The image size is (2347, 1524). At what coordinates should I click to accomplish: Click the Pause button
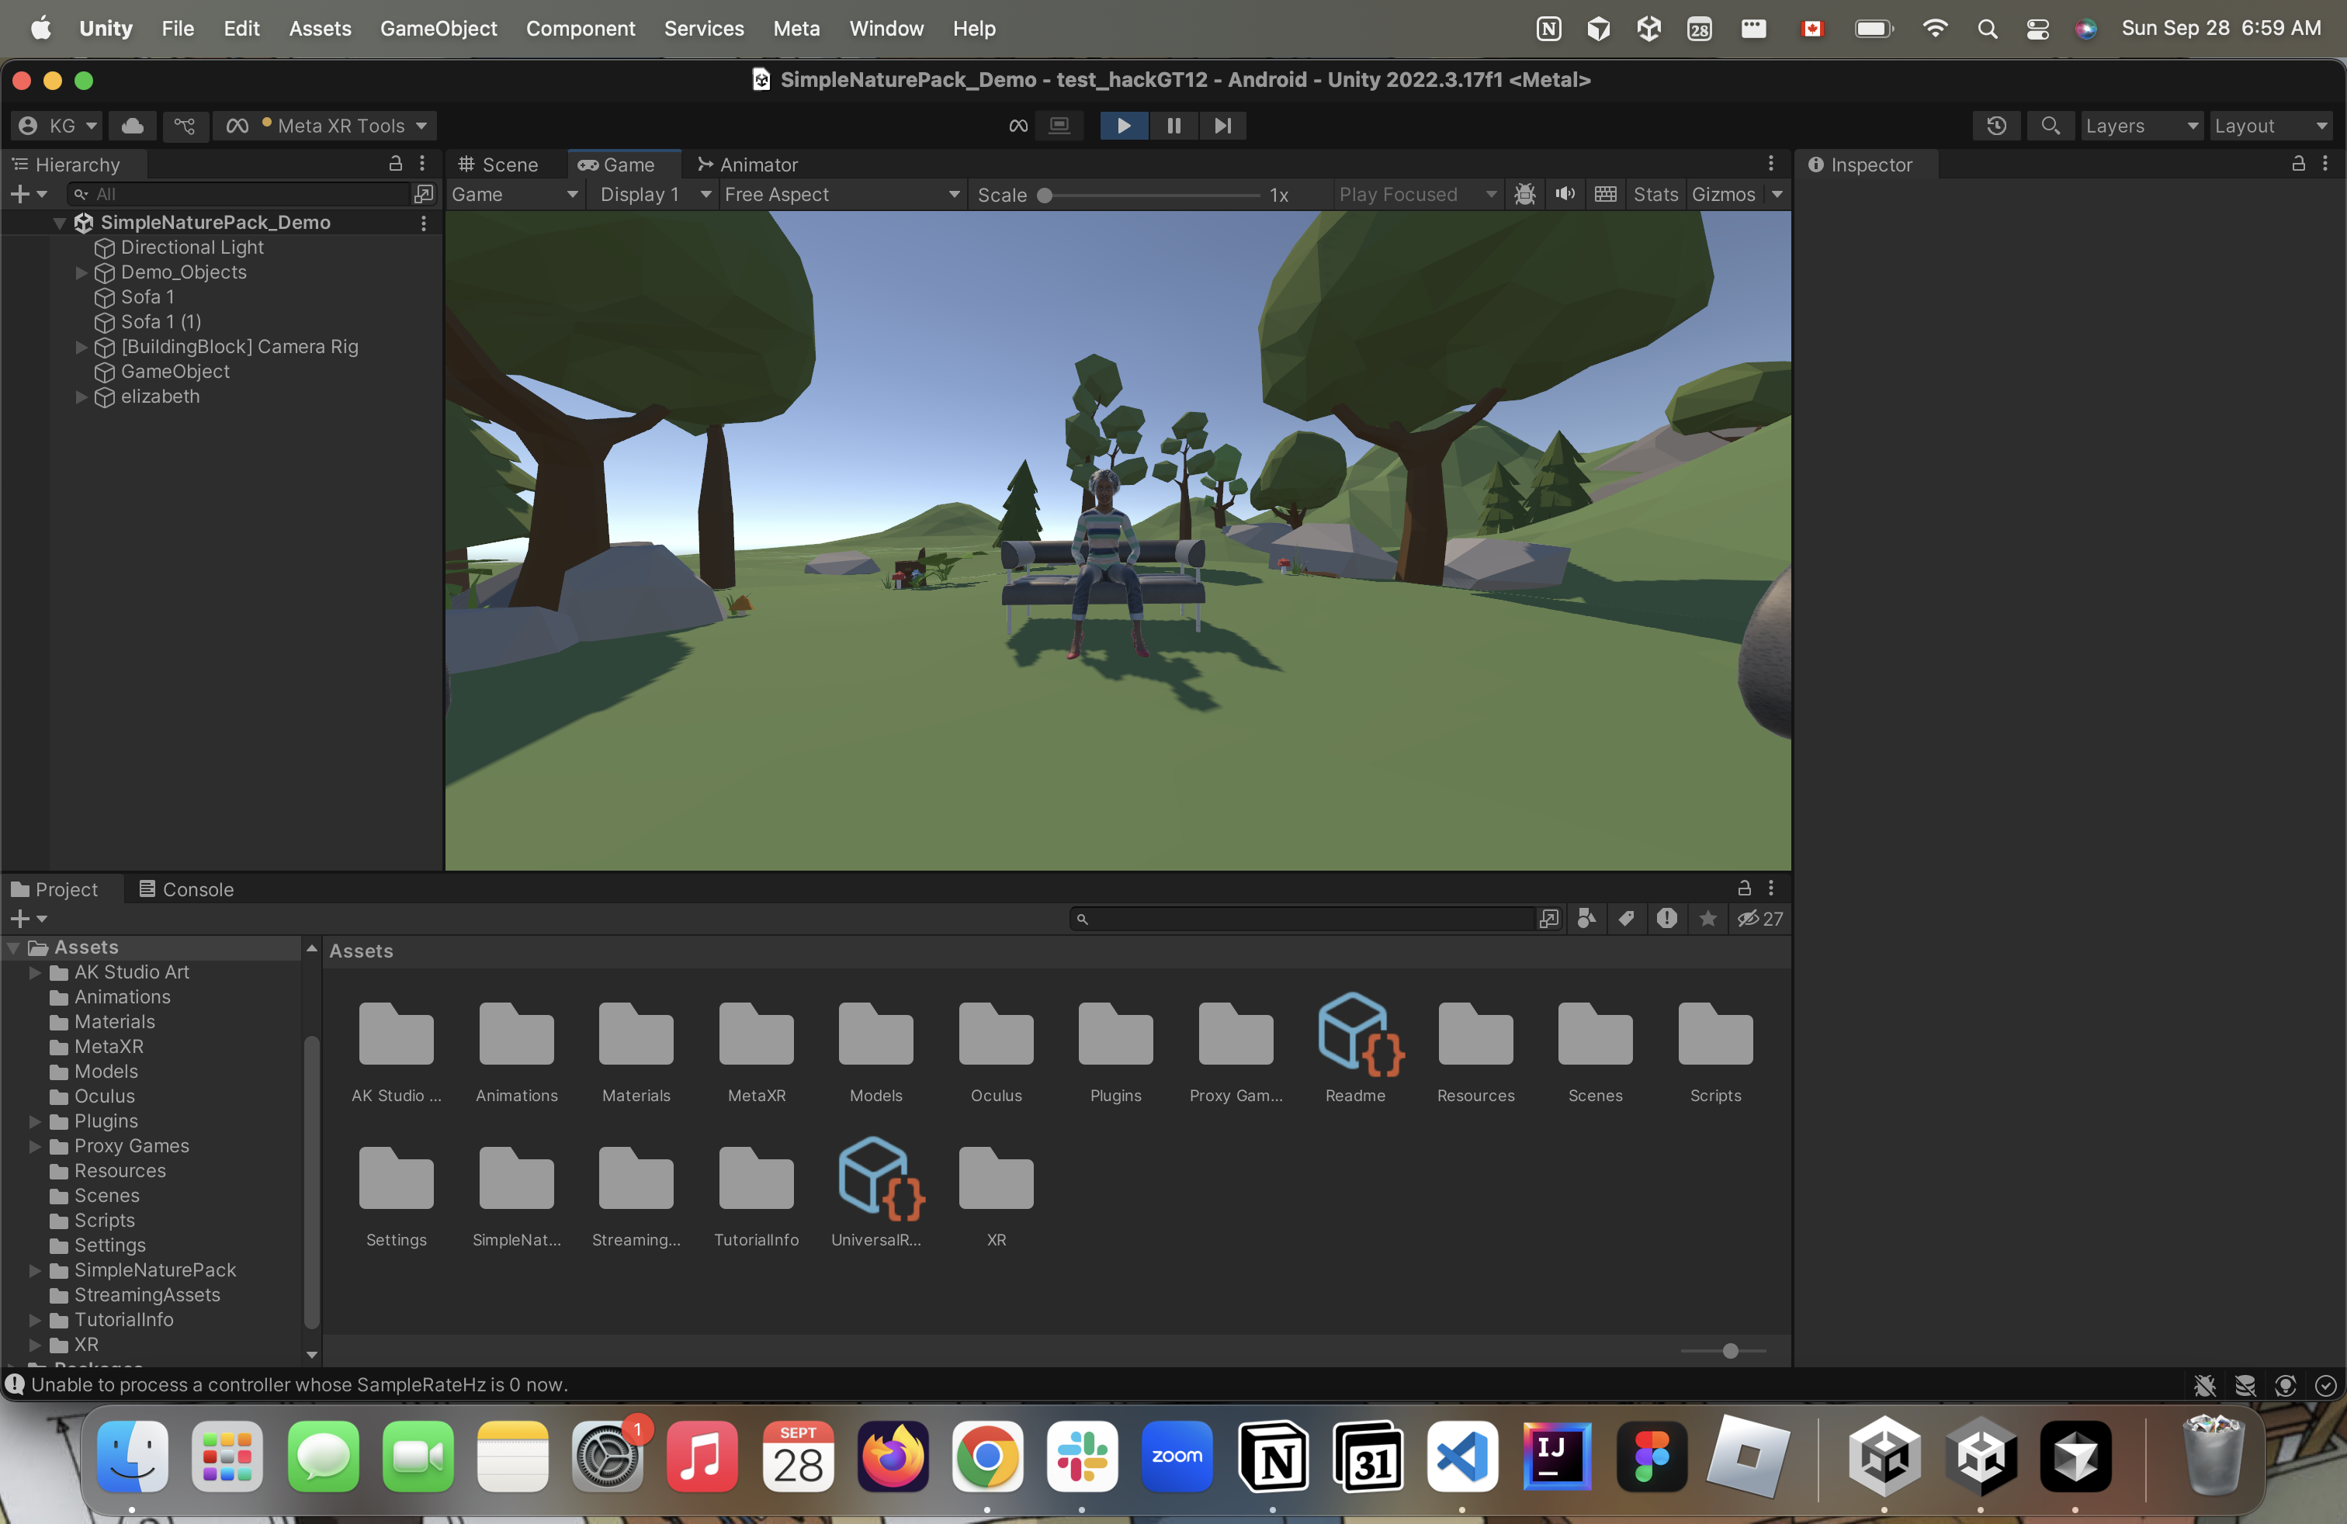point(1173,125)
